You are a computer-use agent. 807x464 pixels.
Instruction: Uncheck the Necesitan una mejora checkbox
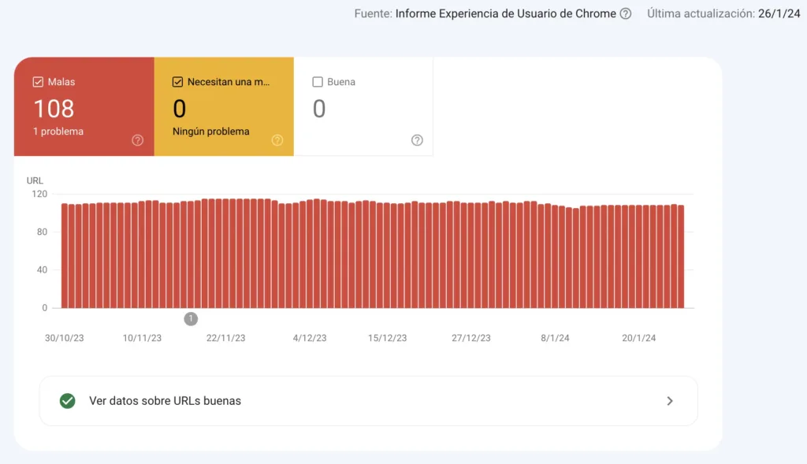tap(177, 82)
